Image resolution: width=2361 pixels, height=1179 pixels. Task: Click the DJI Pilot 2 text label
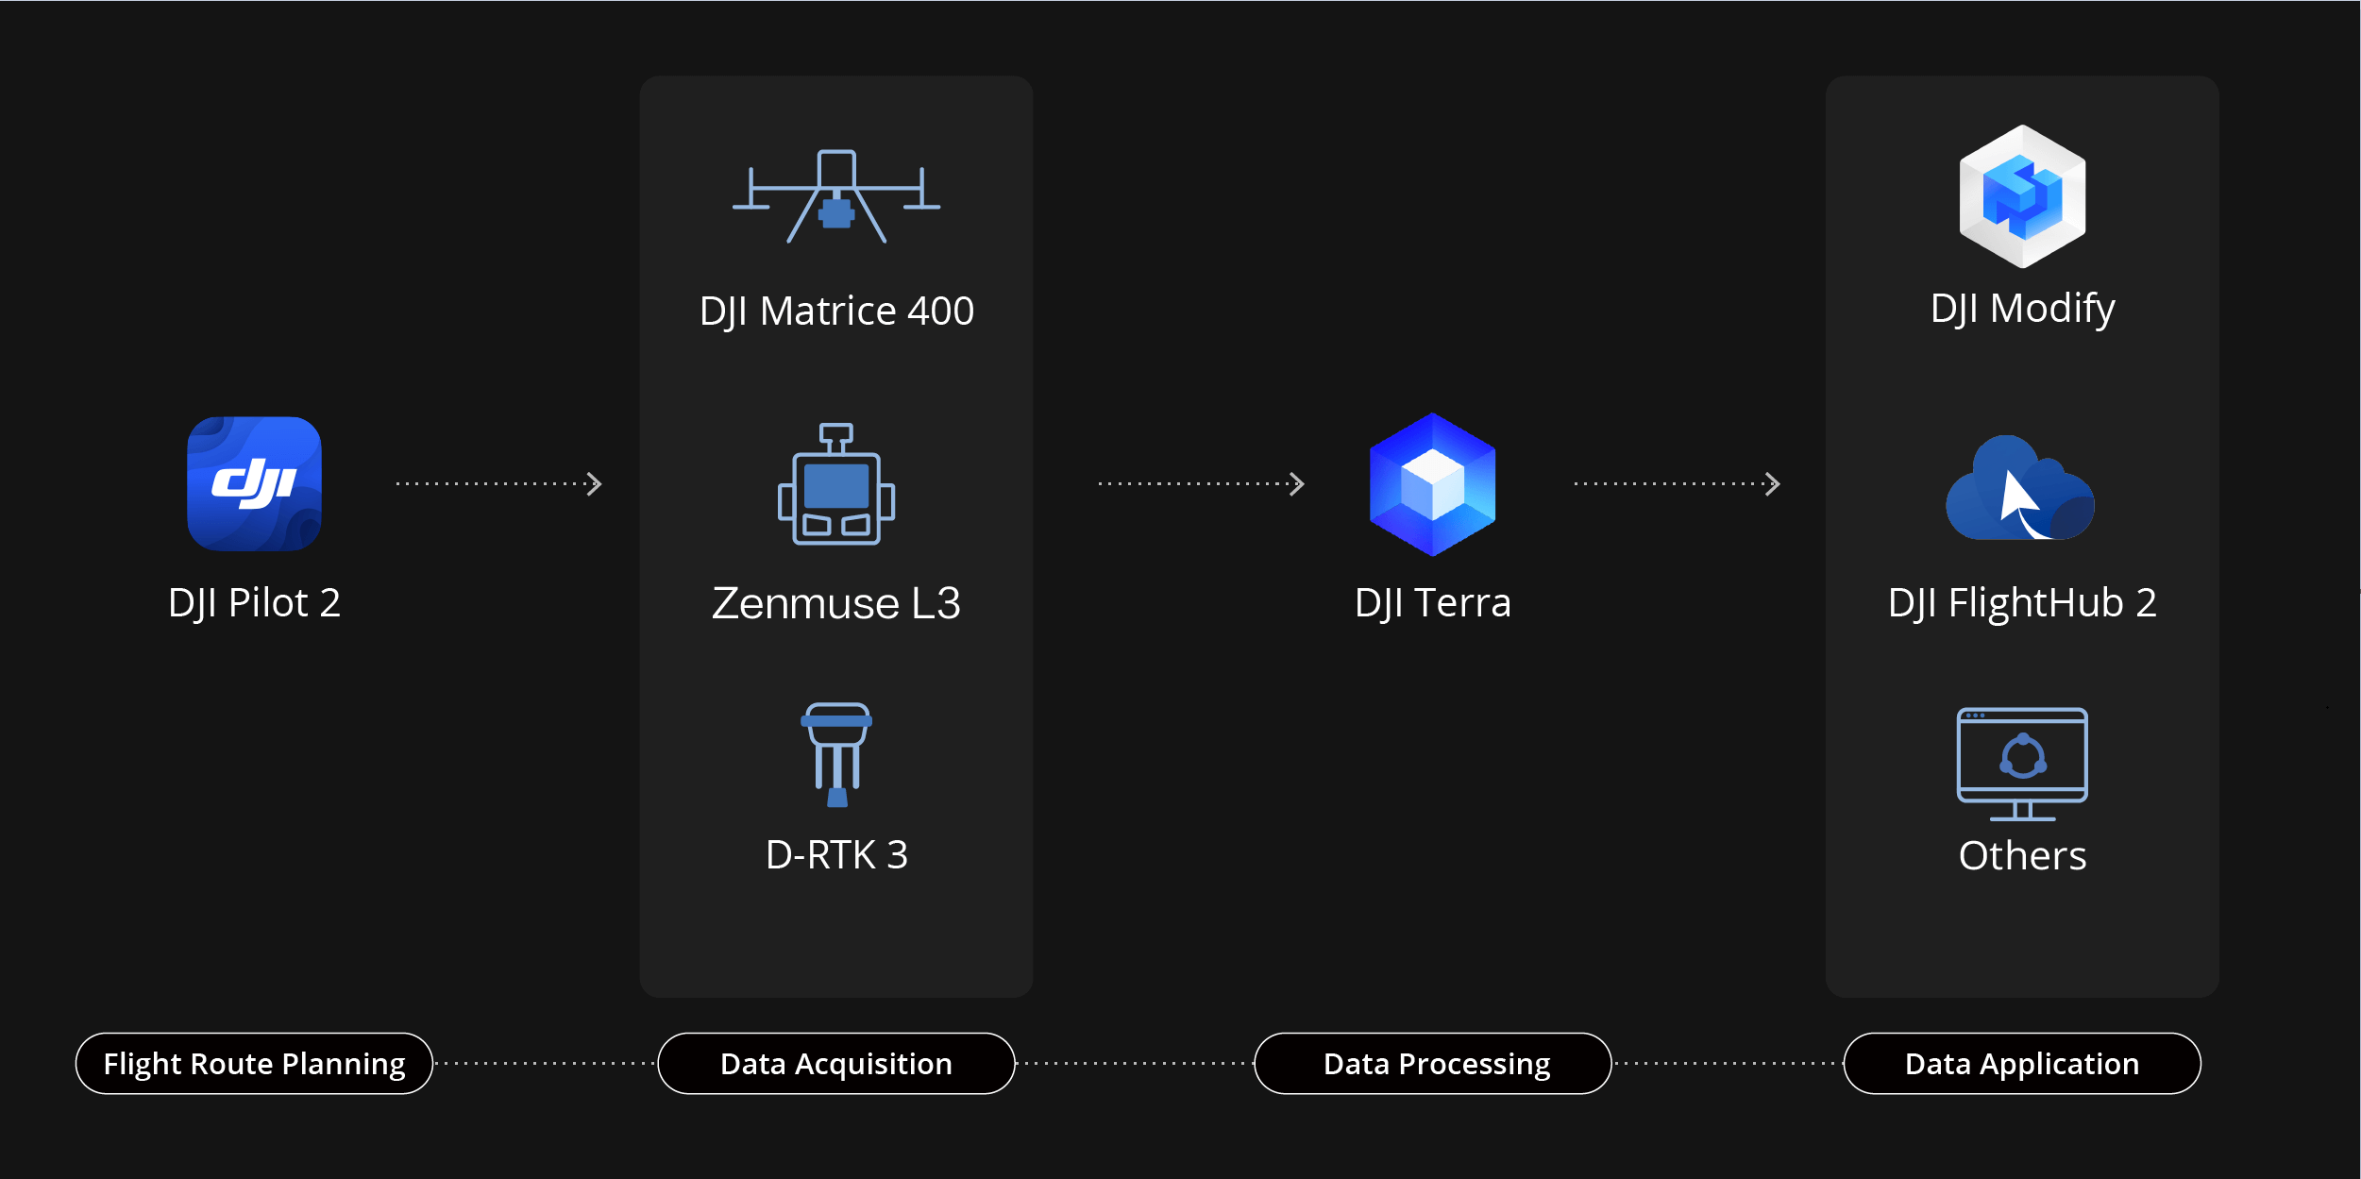pos(253,600)
